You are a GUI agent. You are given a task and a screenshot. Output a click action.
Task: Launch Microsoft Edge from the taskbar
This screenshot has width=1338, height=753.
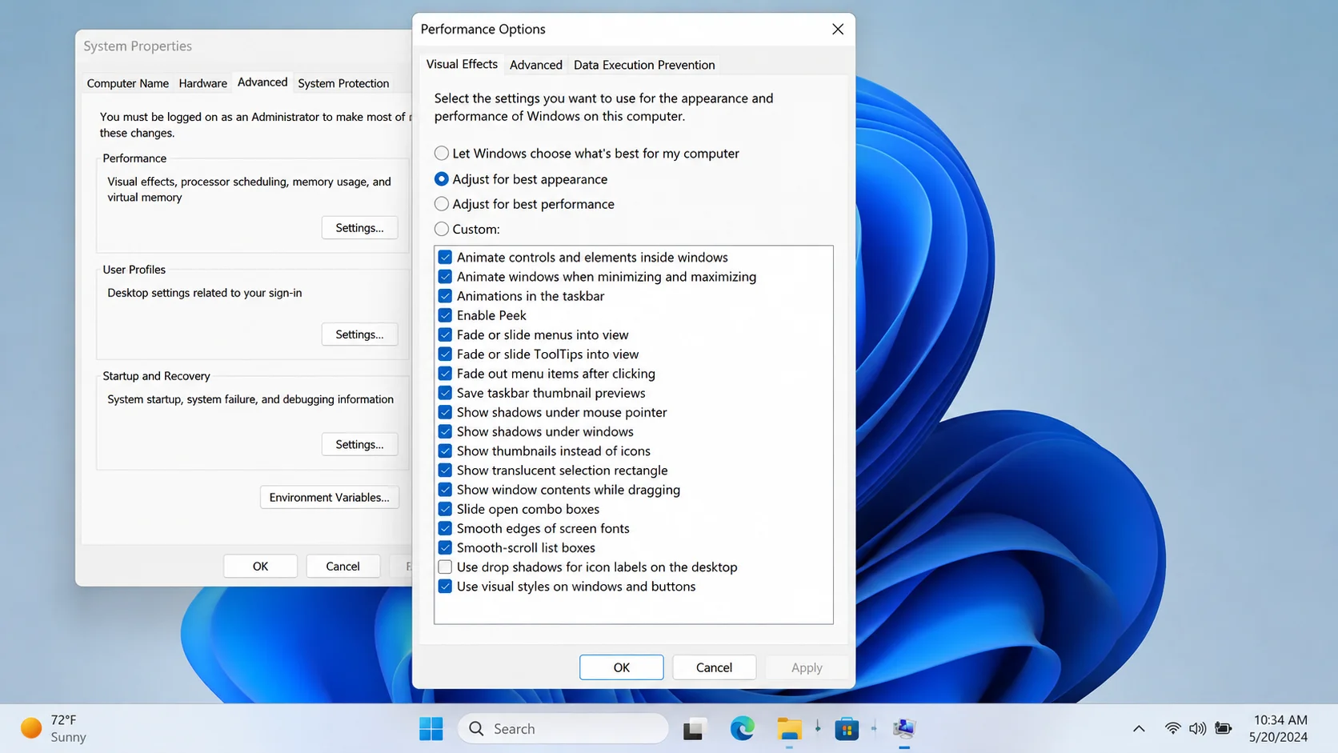pyautogui.click(x=742, y=728)
